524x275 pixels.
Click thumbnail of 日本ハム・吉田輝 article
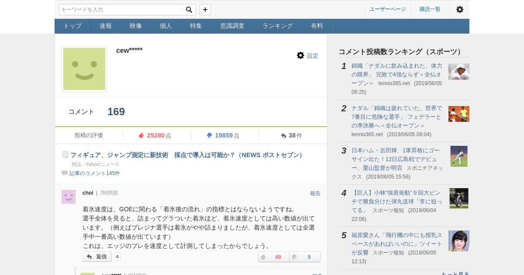pyautogui.click(x=459, y=156)
